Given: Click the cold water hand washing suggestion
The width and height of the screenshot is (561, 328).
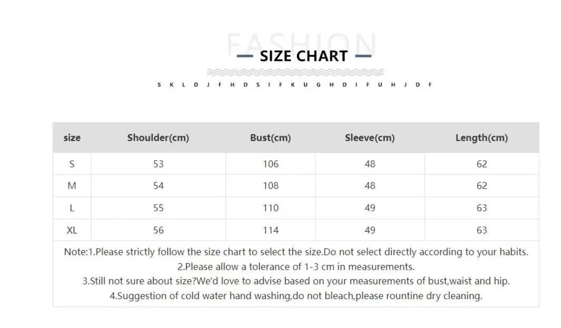Looking at the screenshot, I should (296, 296).
